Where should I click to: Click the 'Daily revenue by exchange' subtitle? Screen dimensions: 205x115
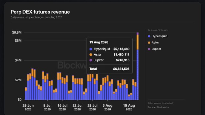27,17
